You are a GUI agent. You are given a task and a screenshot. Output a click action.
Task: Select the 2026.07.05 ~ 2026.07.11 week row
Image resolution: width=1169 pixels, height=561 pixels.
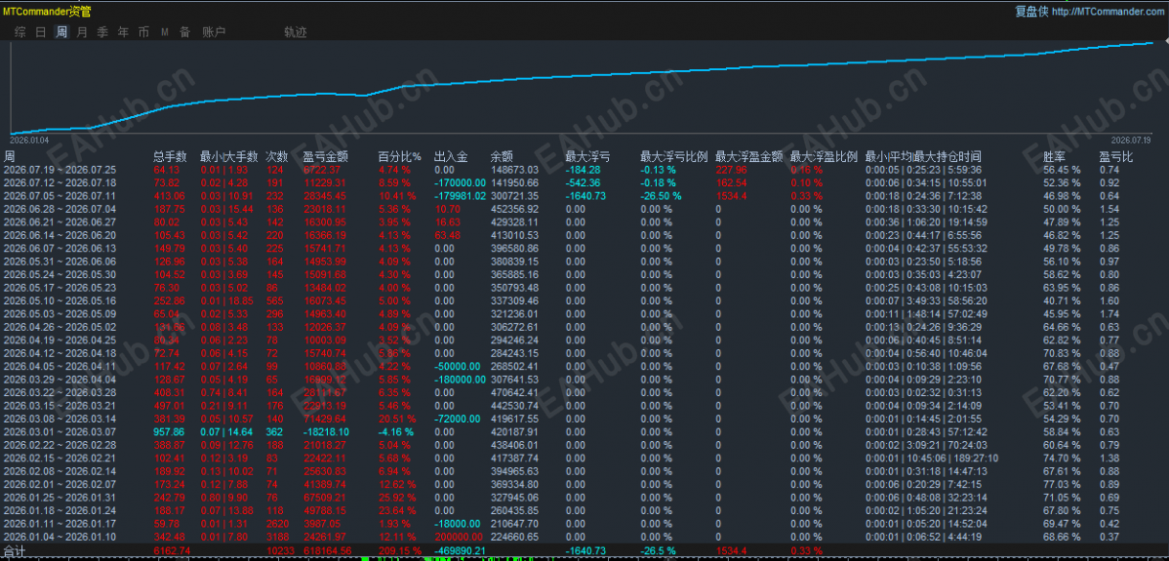[584, 196]
